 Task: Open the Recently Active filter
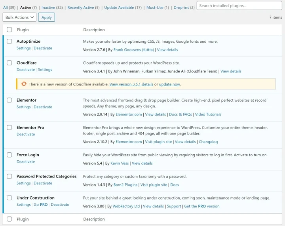click(81, 8)
